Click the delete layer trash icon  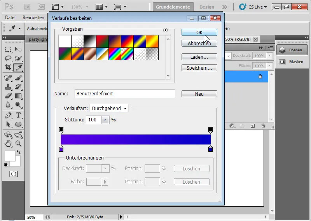263,126
